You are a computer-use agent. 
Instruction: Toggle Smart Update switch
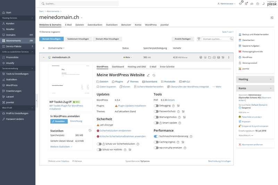pos(156,123)
